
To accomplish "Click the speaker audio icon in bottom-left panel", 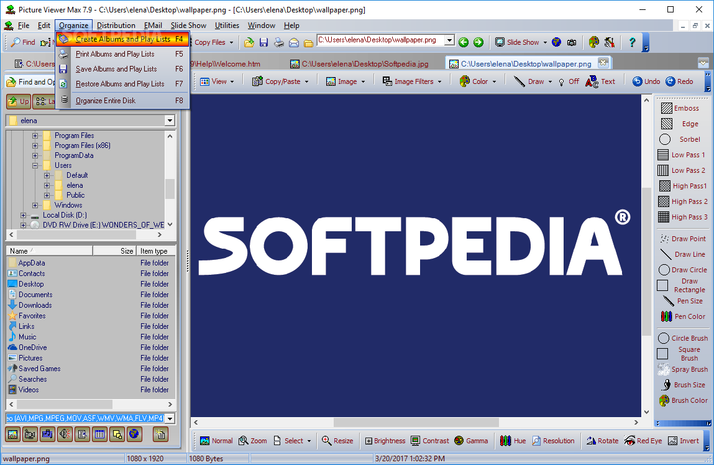I will [65, 435].
